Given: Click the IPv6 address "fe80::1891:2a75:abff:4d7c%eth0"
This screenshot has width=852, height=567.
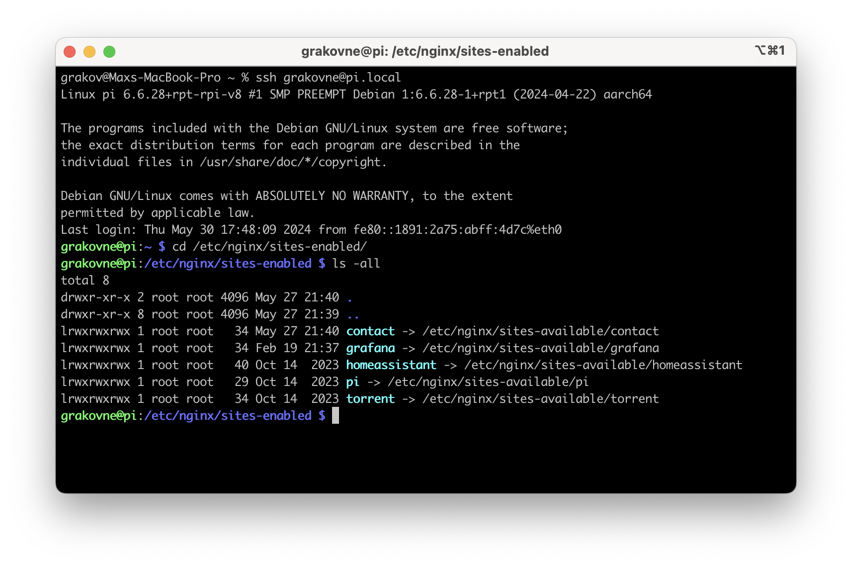Looking at the screenshot, I should coord(457,230).
